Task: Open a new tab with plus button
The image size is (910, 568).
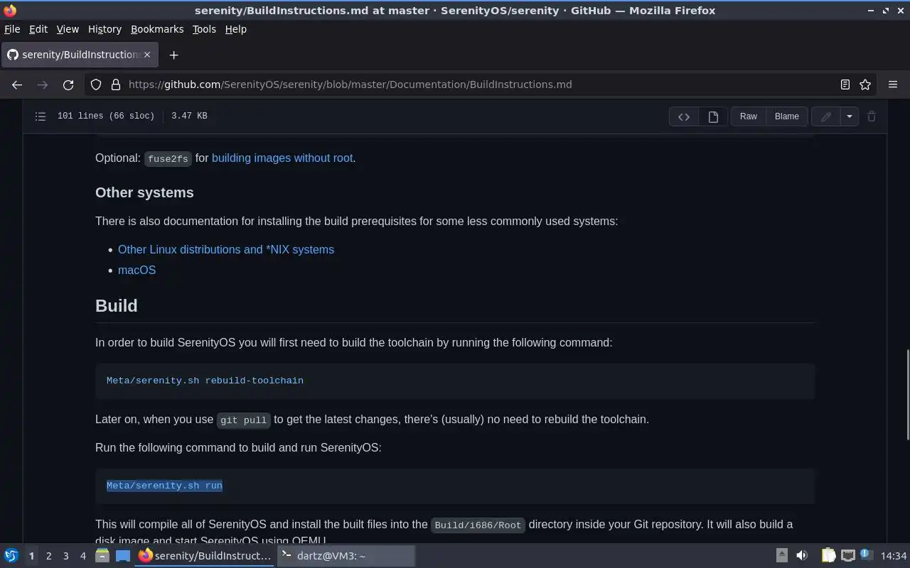Action: pyautogui.click(x=173, y=55)
